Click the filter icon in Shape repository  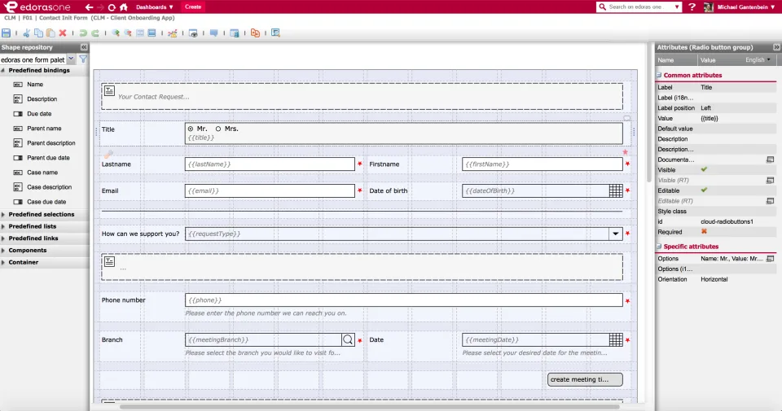pos(83,59)
